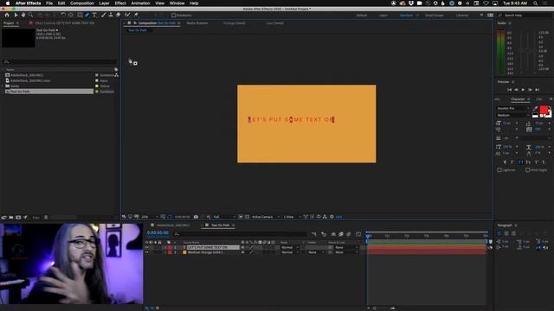The height and width of the screenshot is (311, 554).
Task: Switch to the Libraries workspace
Action: coord(461,16)
